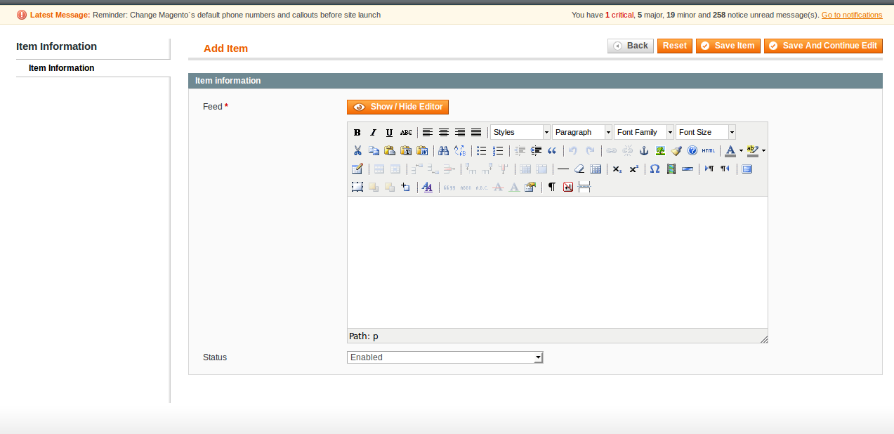The image size is (894, 434).
Task: Align text left
Action: (x=427, y=132)
